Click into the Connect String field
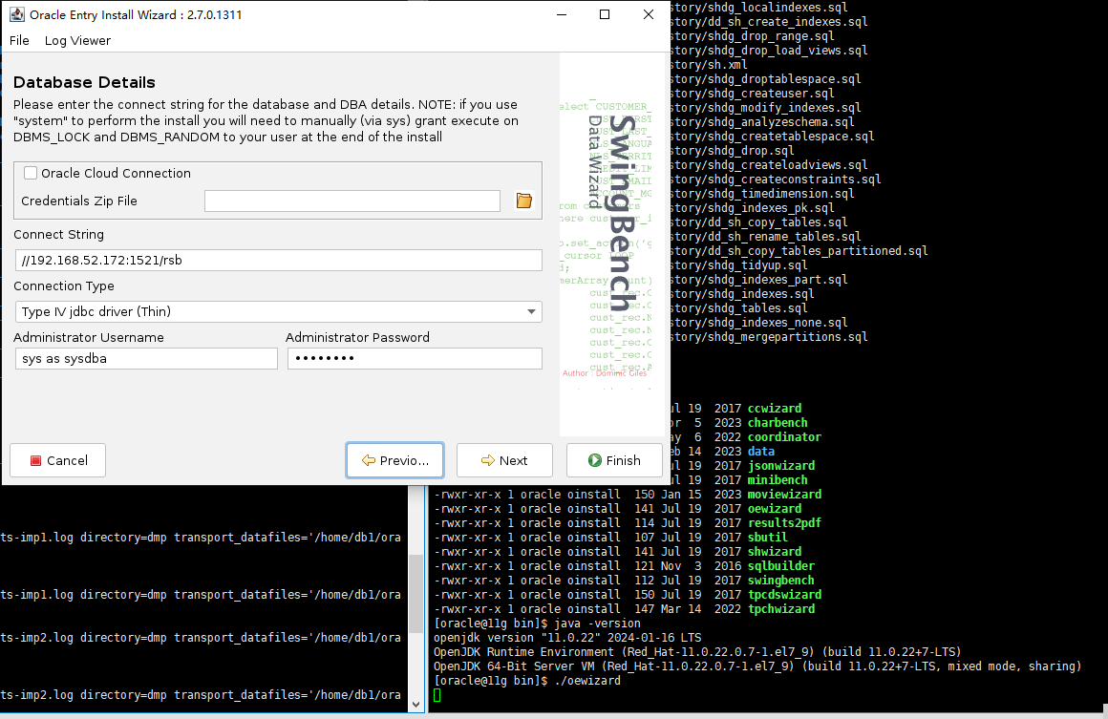Viewport: 1108px width, 719px height. [x=278, y=260]
